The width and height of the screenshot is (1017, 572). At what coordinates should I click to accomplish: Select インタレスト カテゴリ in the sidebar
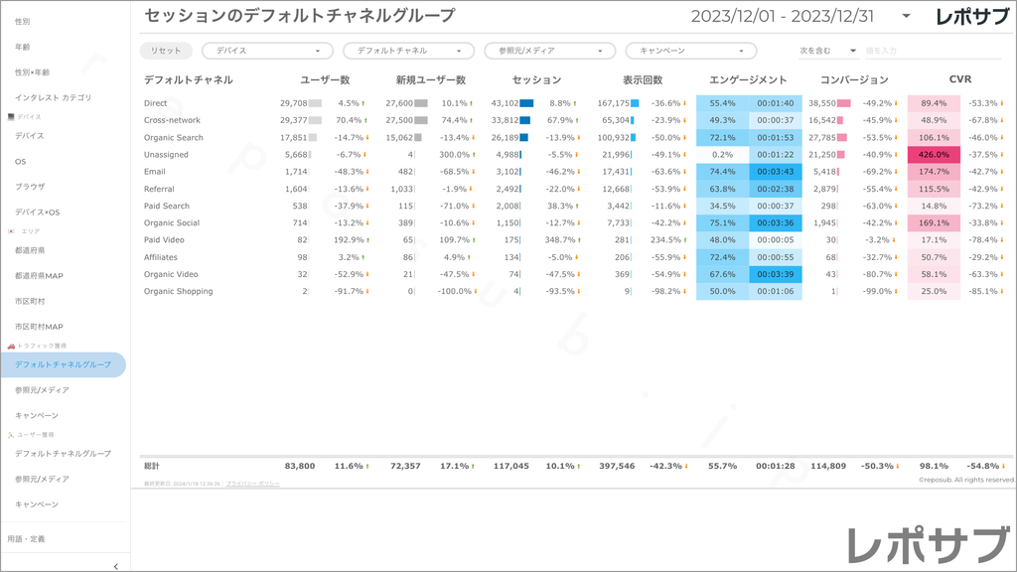coord(54,97)
